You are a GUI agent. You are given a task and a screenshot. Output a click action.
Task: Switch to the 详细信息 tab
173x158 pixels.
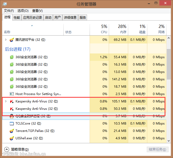click(70, 18)
